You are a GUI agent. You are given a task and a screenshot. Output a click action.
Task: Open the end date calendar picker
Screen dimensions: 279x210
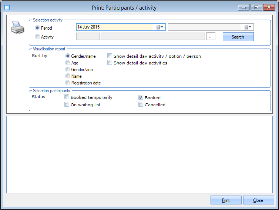[248, 27]
